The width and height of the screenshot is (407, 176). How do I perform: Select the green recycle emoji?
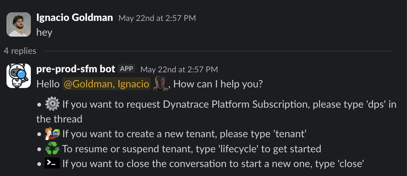pyautogui.click(x=52, y=149)
